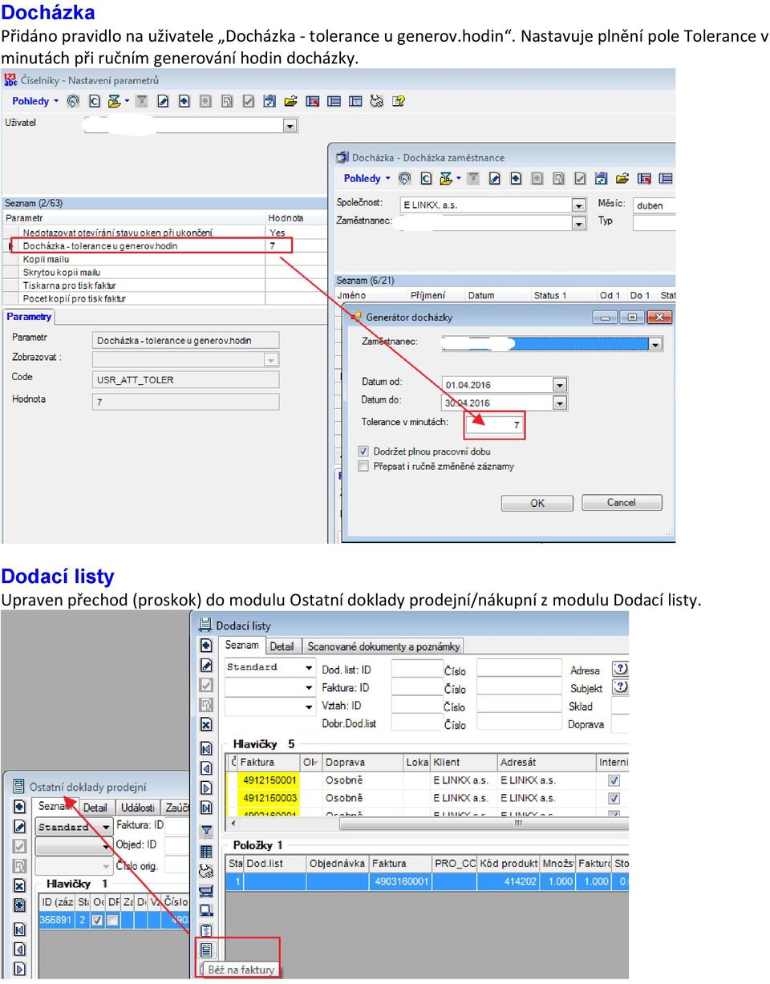The image size is (770, 984).
Task: Click Příjmení column header in Docházka list
Action: pos(436,295)
